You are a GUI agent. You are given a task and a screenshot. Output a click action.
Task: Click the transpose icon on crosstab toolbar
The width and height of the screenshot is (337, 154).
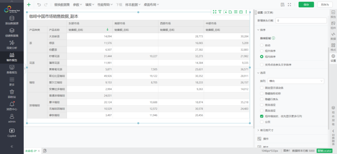pos(230,12)
